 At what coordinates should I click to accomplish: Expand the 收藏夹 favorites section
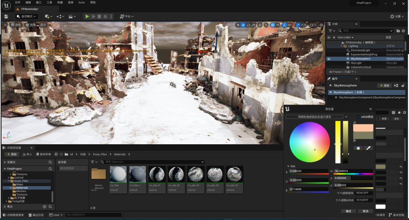[x=5, y=162]
